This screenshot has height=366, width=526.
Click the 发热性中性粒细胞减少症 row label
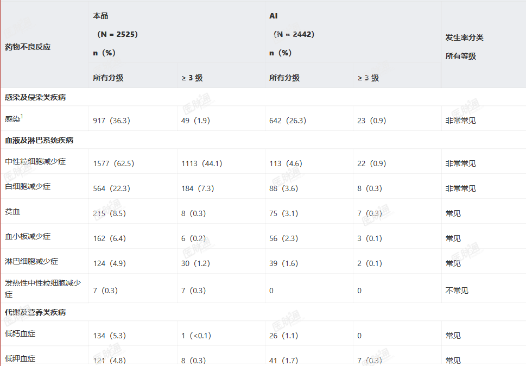click(43, 288)
